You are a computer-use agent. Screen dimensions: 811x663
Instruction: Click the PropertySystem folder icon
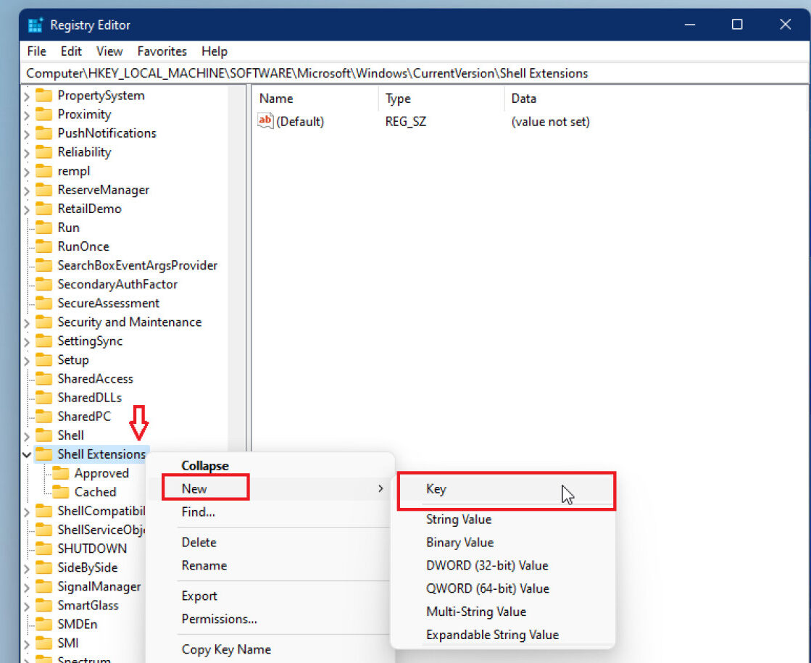click(44, 96)
